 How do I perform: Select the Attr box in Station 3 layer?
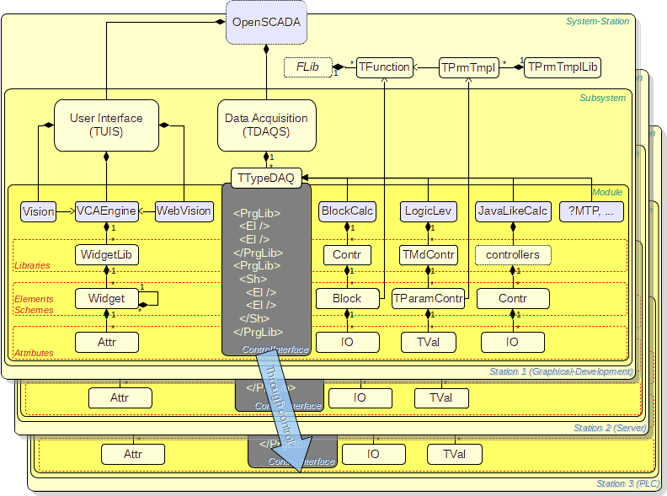(x=133, y=454)
